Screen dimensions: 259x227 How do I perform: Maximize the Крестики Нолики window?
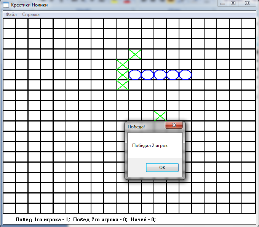click(x=233, y=3)
